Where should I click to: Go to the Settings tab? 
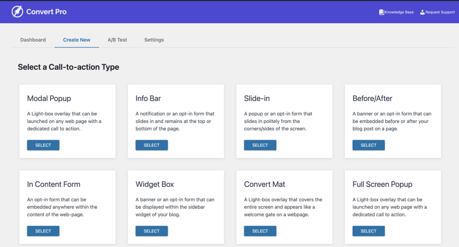point(154,40)
